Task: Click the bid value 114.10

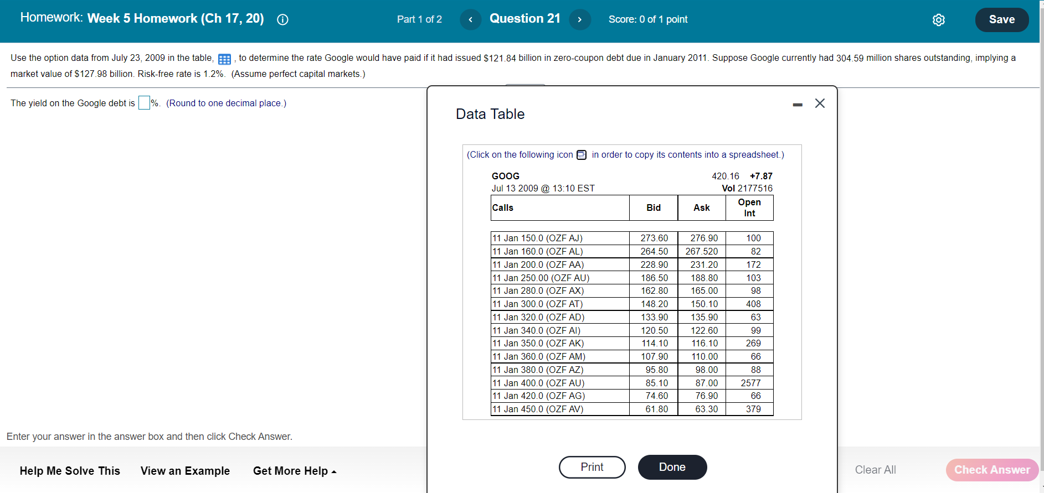Action: pos(655,344)
